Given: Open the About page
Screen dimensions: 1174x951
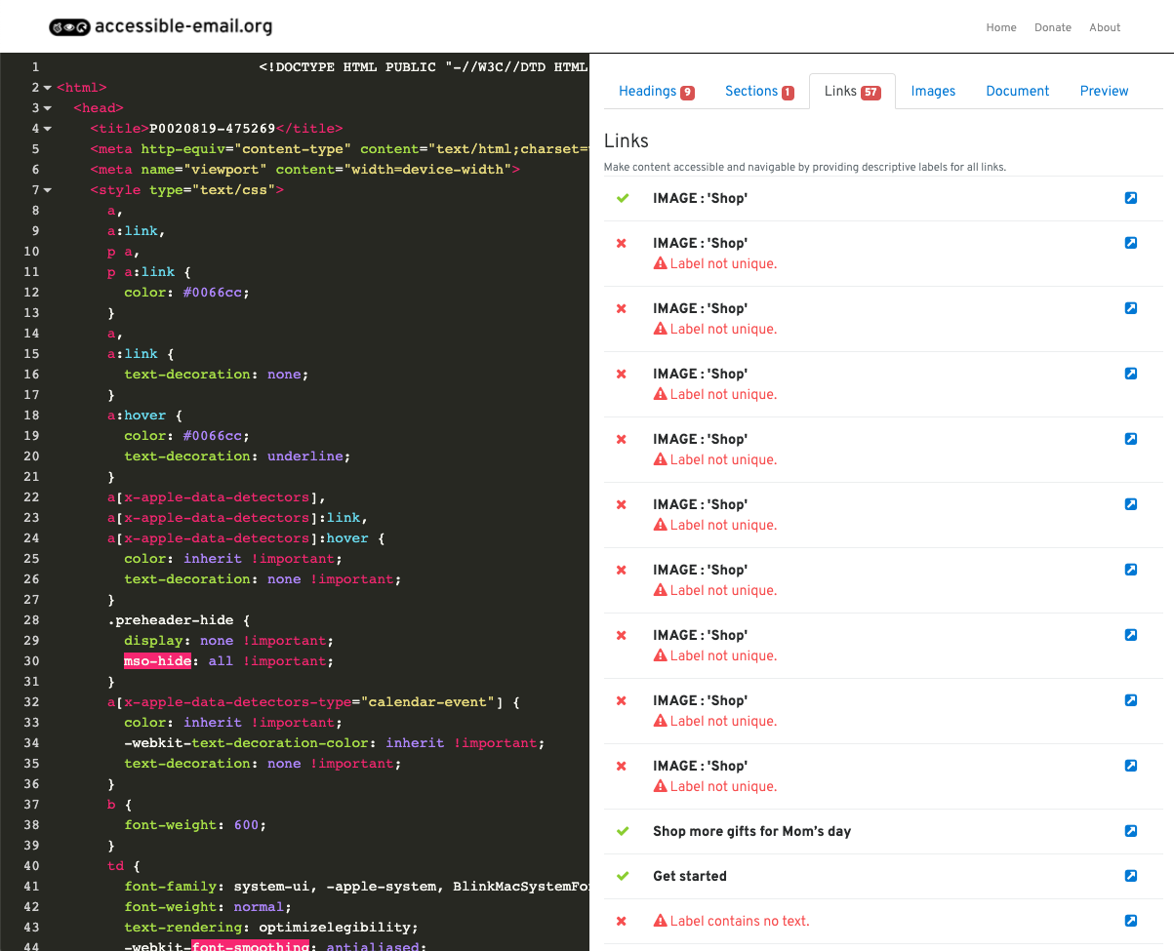Looking at the screenshot, I should [x=1105, y=27].
